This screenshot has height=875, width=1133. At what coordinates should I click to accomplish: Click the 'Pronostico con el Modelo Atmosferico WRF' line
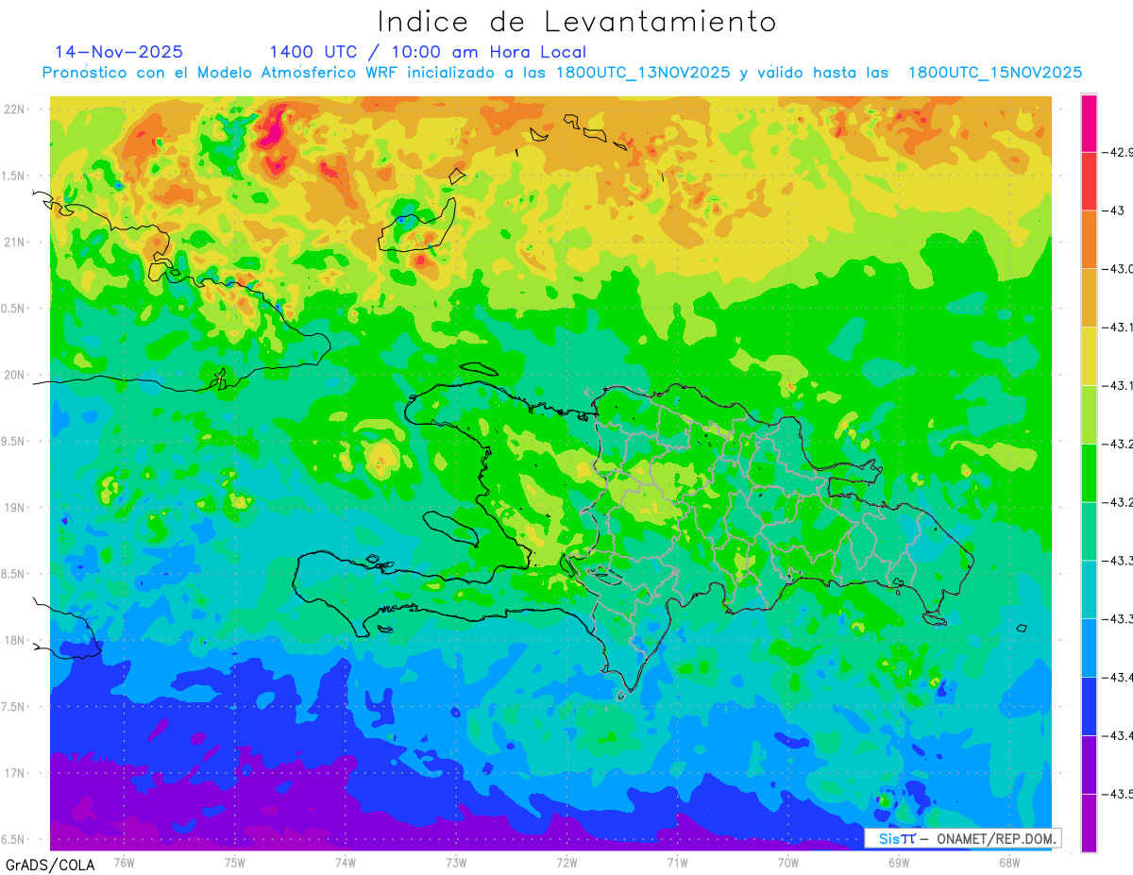(562, 73)
